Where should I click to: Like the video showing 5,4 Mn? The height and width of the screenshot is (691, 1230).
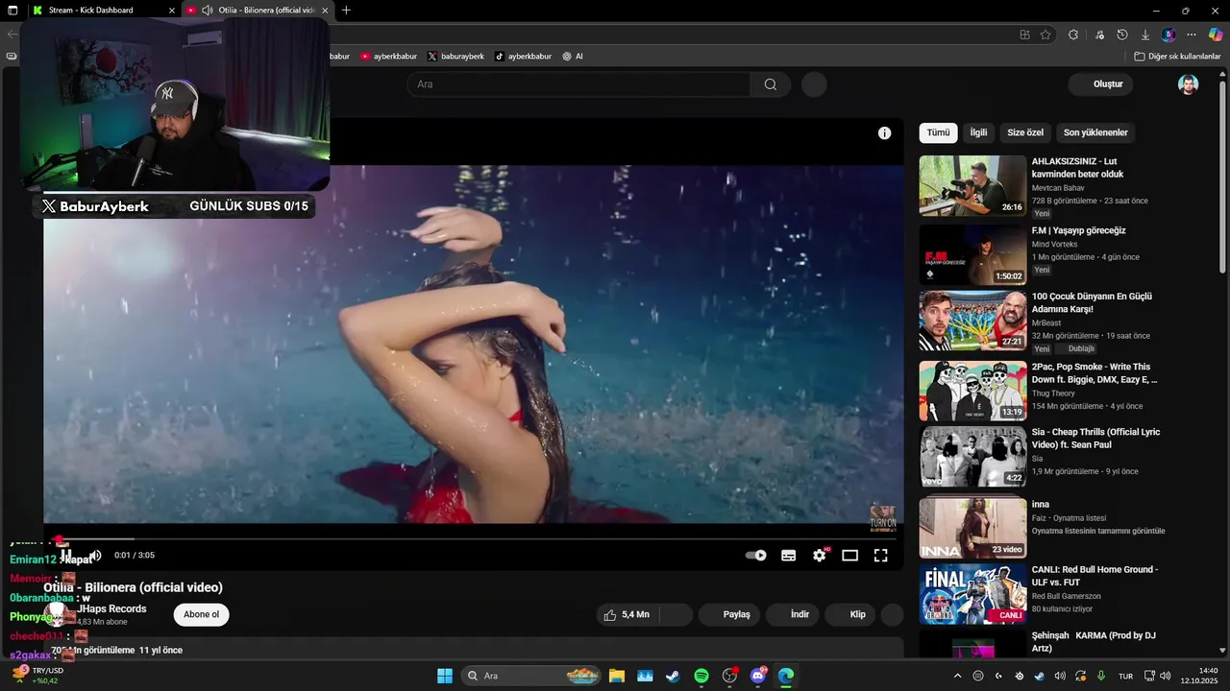click(627, 614)
